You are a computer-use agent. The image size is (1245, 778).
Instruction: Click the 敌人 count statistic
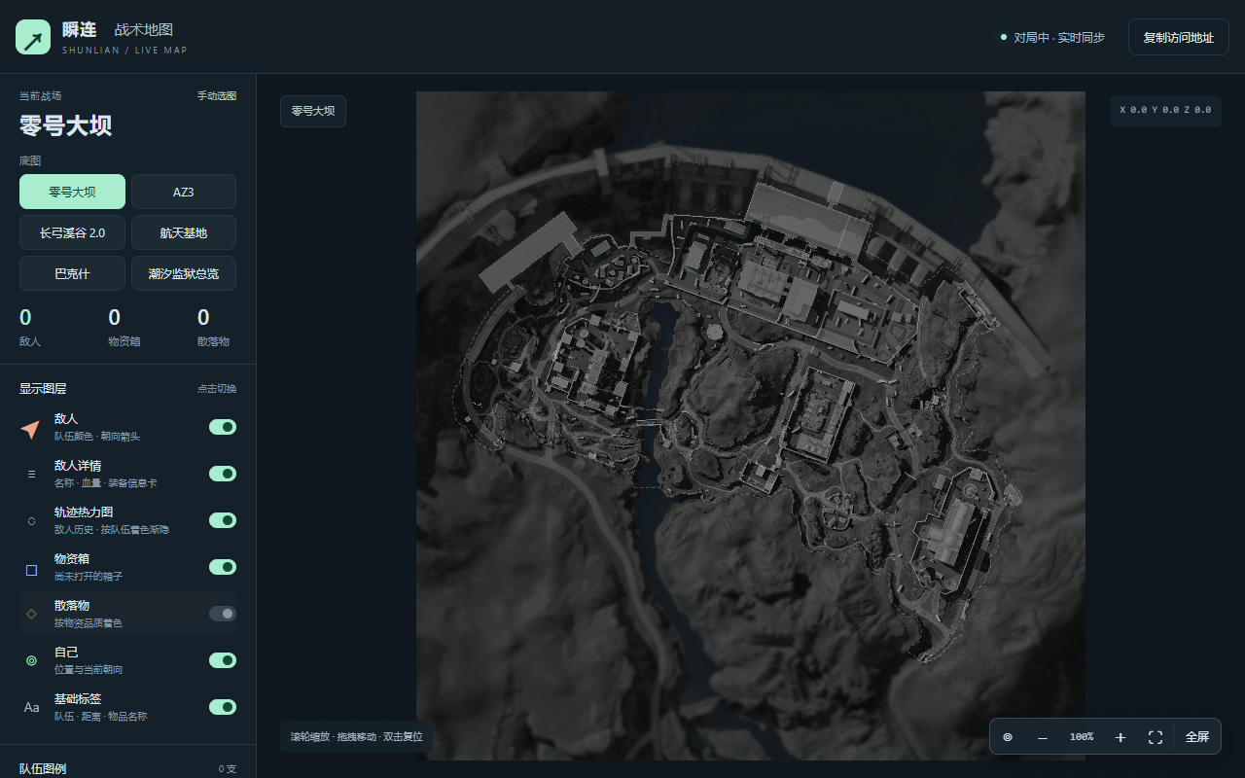(x=30, y=328)
